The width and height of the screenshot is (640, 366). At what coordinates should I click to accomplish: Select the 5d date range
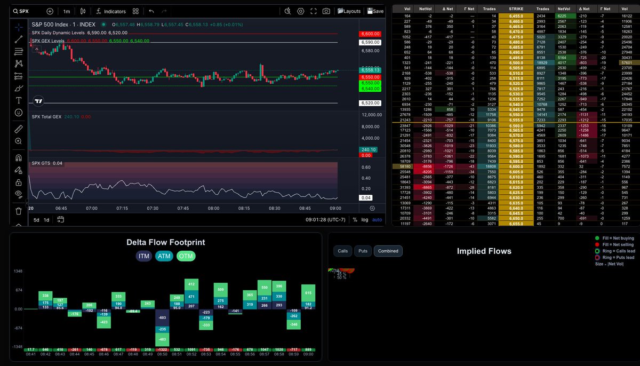(x=36, y=219)
